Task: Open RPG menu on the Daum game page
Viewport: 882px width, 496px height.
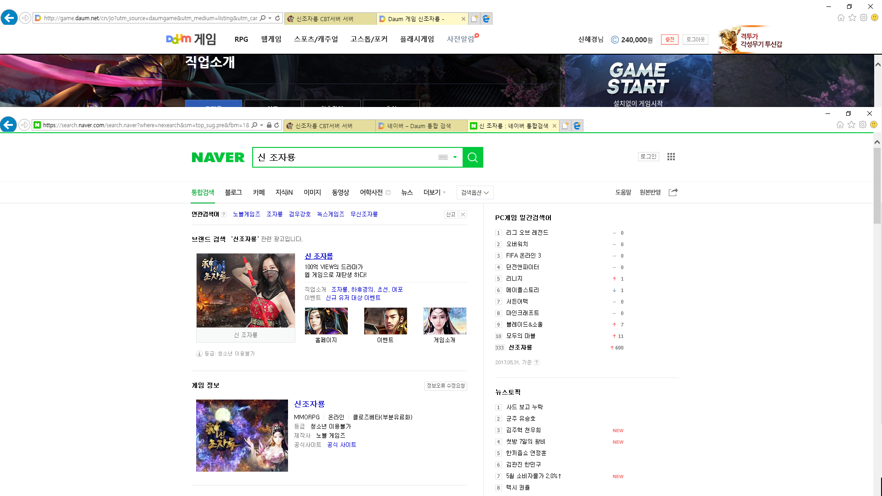Action: pos(241,39)
